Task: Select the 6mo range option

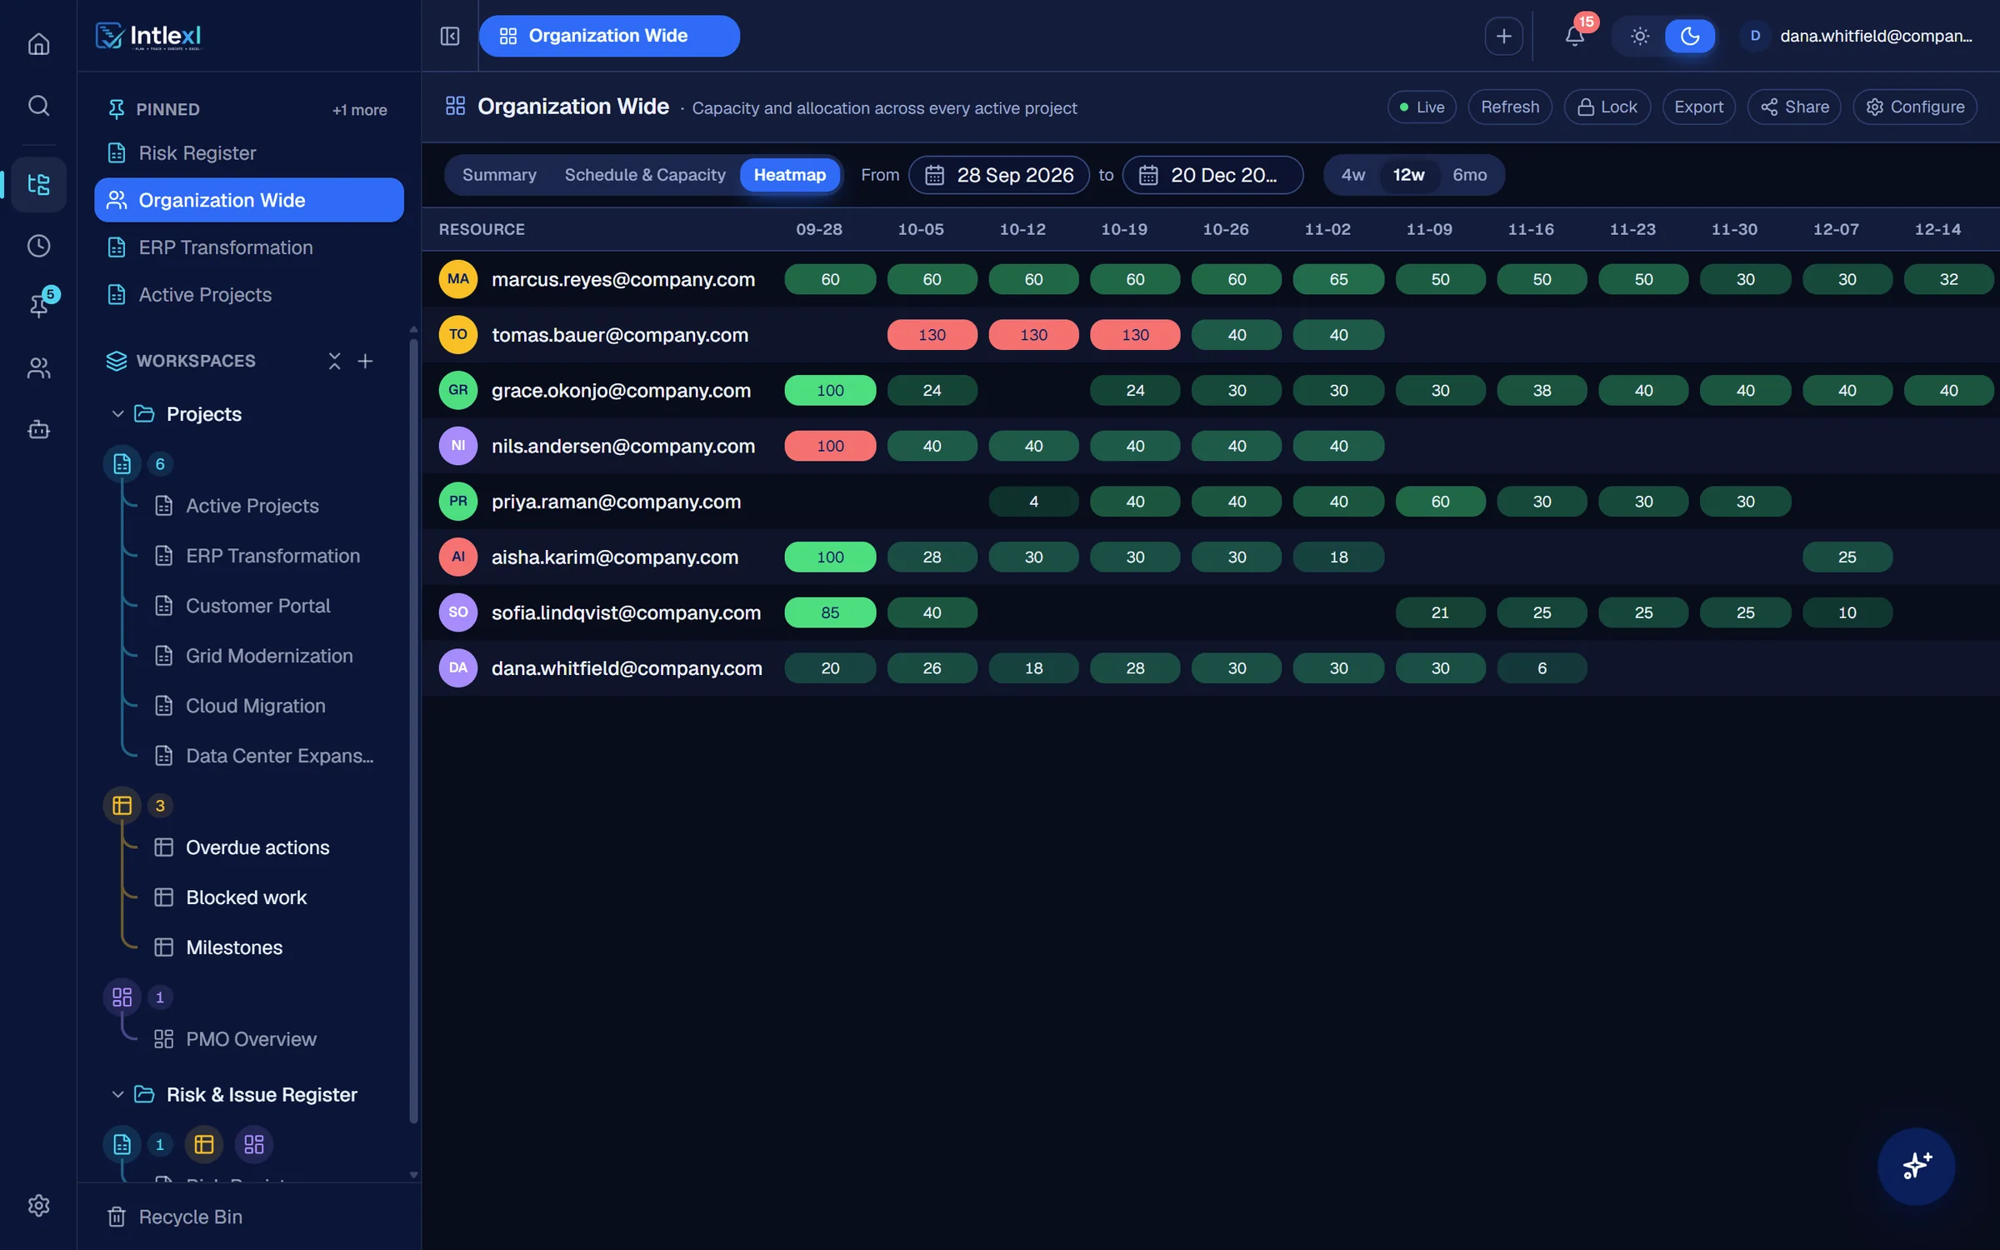Action: click(1469, 175)
